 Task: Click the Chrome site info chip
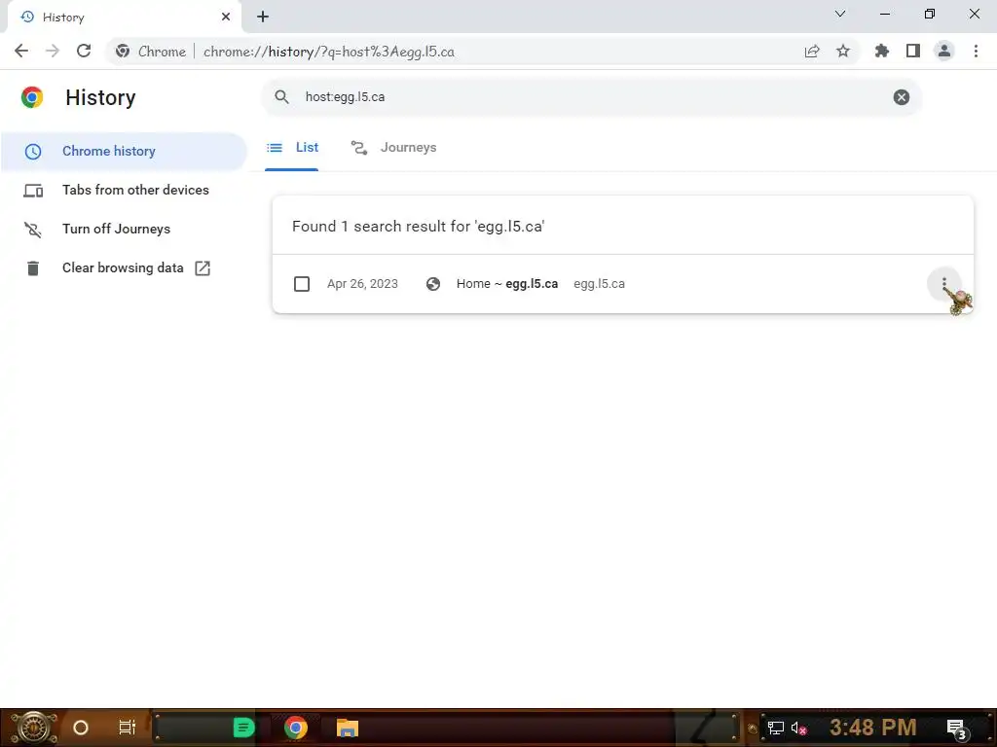point(151,52)
